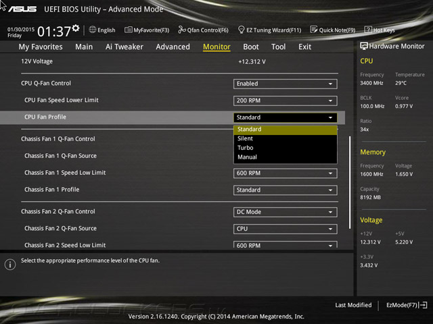Open Quick Note(F9)
The image size is (433, 324).
pos(333,30)
